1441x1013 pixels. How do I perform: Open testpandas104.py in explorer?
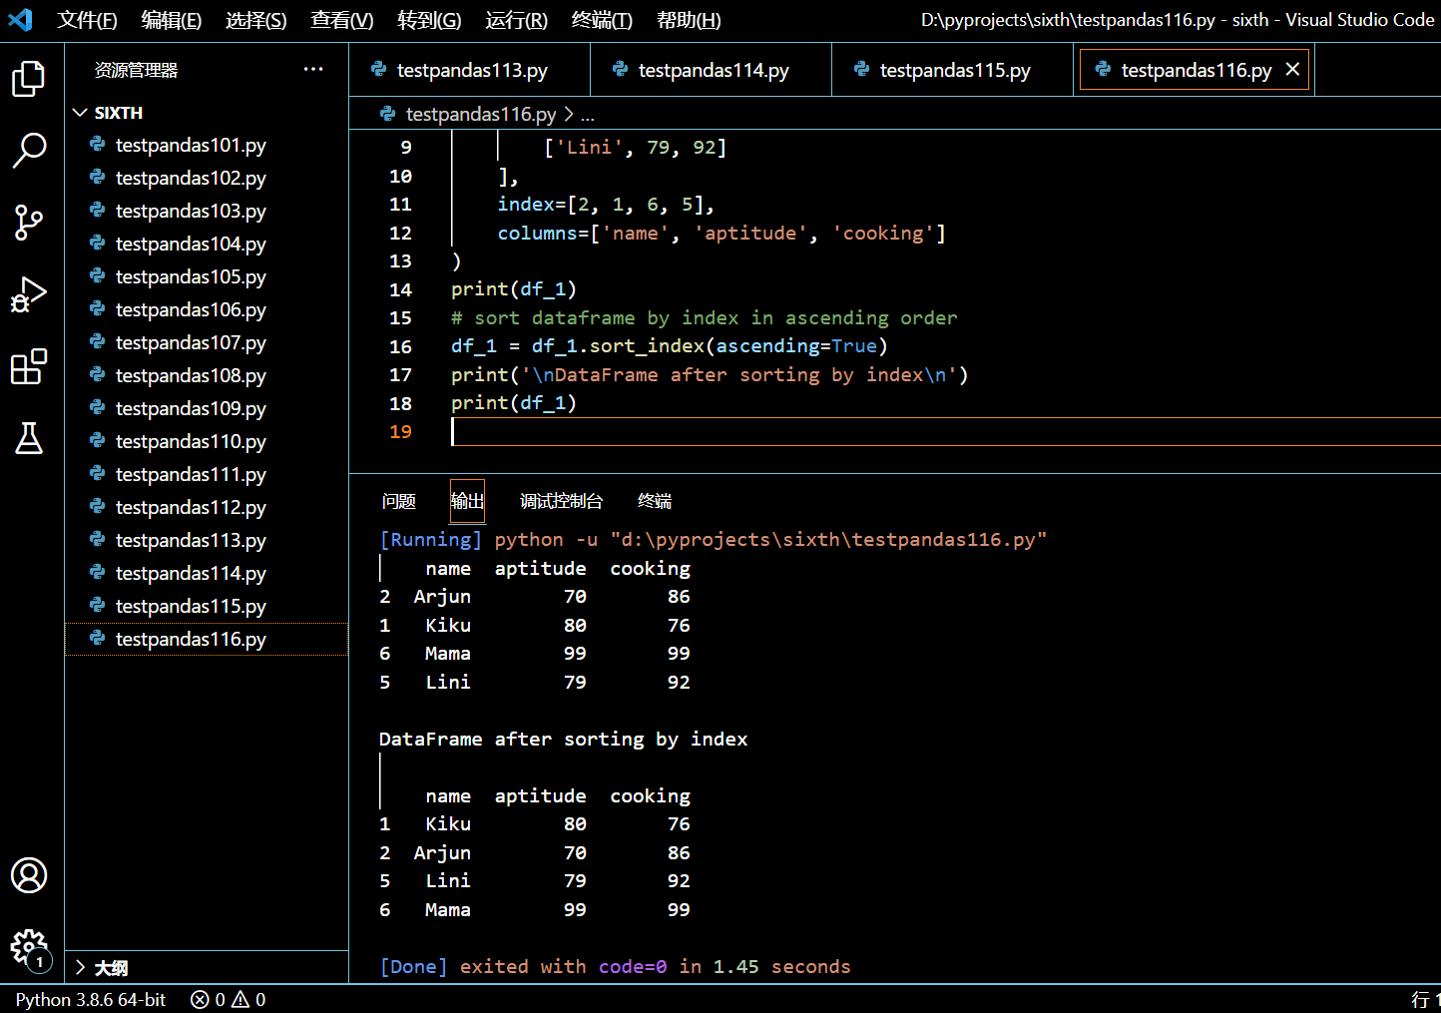click(207, 244)
